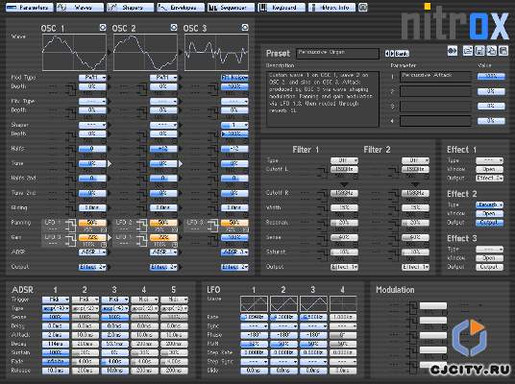Click the rightmost paste preset icon
The image size is (515, 384).
tap(503, 51)
